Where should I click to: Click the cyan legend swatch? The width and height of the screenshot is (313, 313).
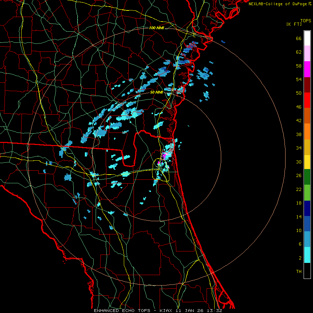[307, 255]
